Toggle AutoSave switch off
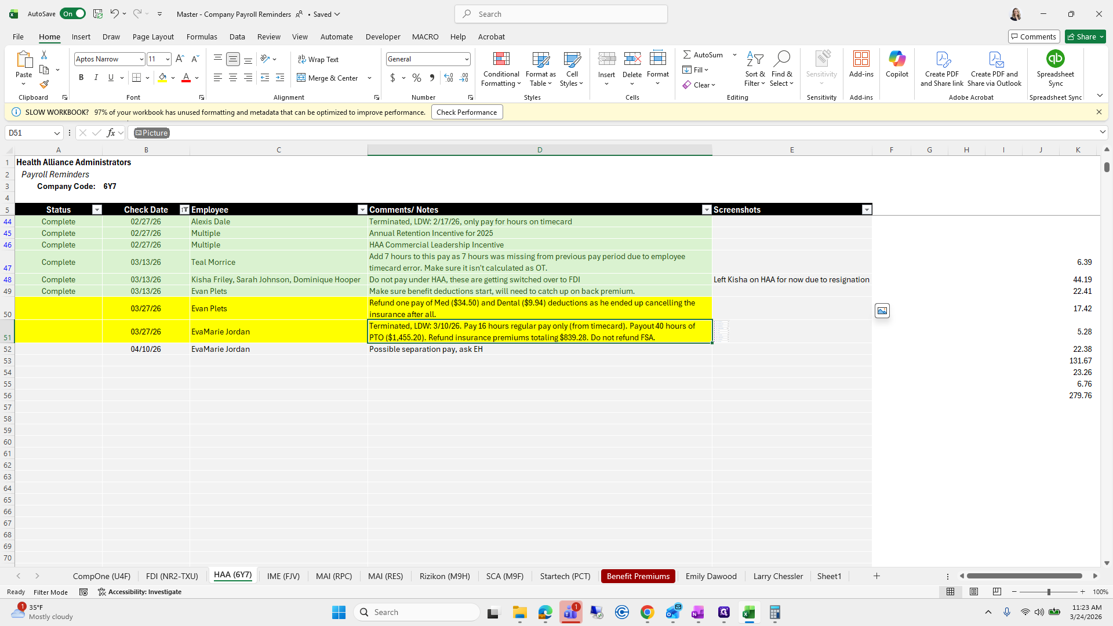1113x626 pixels. coord(72,14)
